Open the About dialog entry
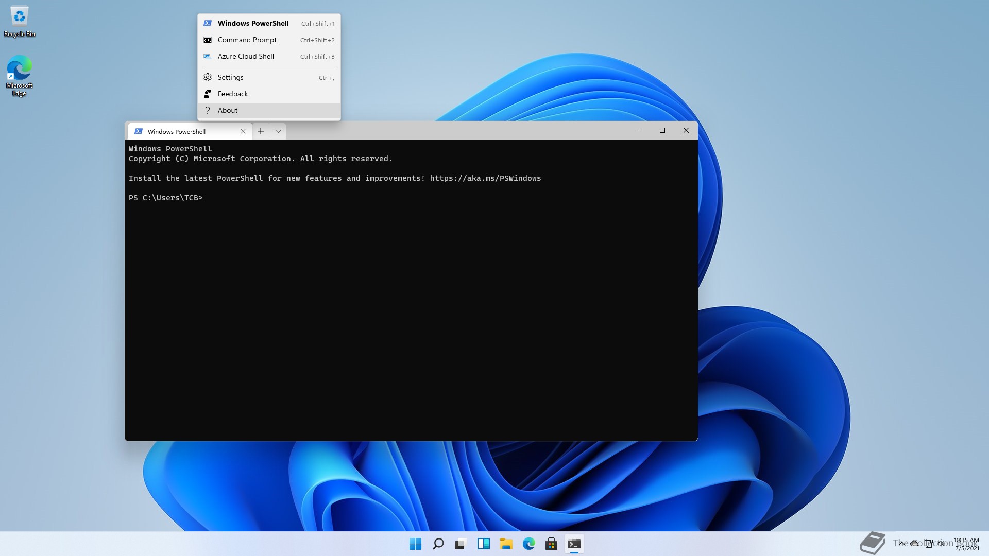The width and height of the screenshot is (989, 556). pos(228,110)
